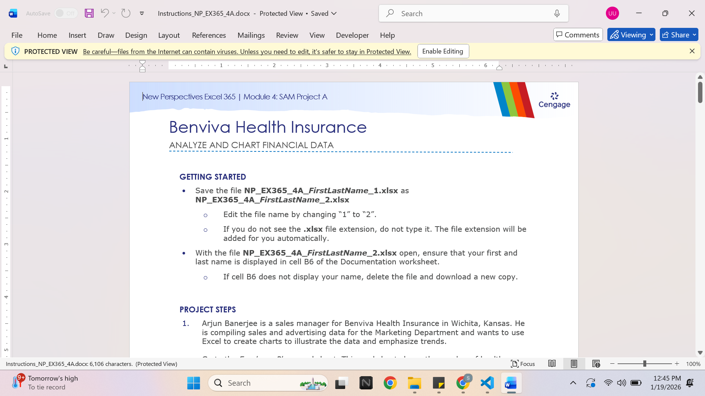The image size is (705, 396).
Task: Switch to the Draw tab
Action: tap(106, 35)
